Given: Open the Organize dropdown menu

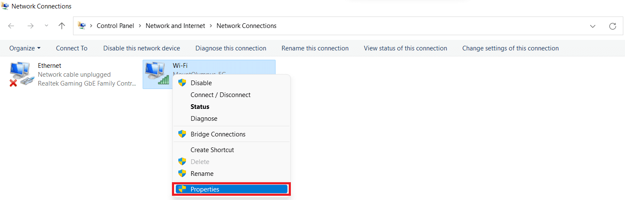Looking at the screenshot, I should (25, 48).
